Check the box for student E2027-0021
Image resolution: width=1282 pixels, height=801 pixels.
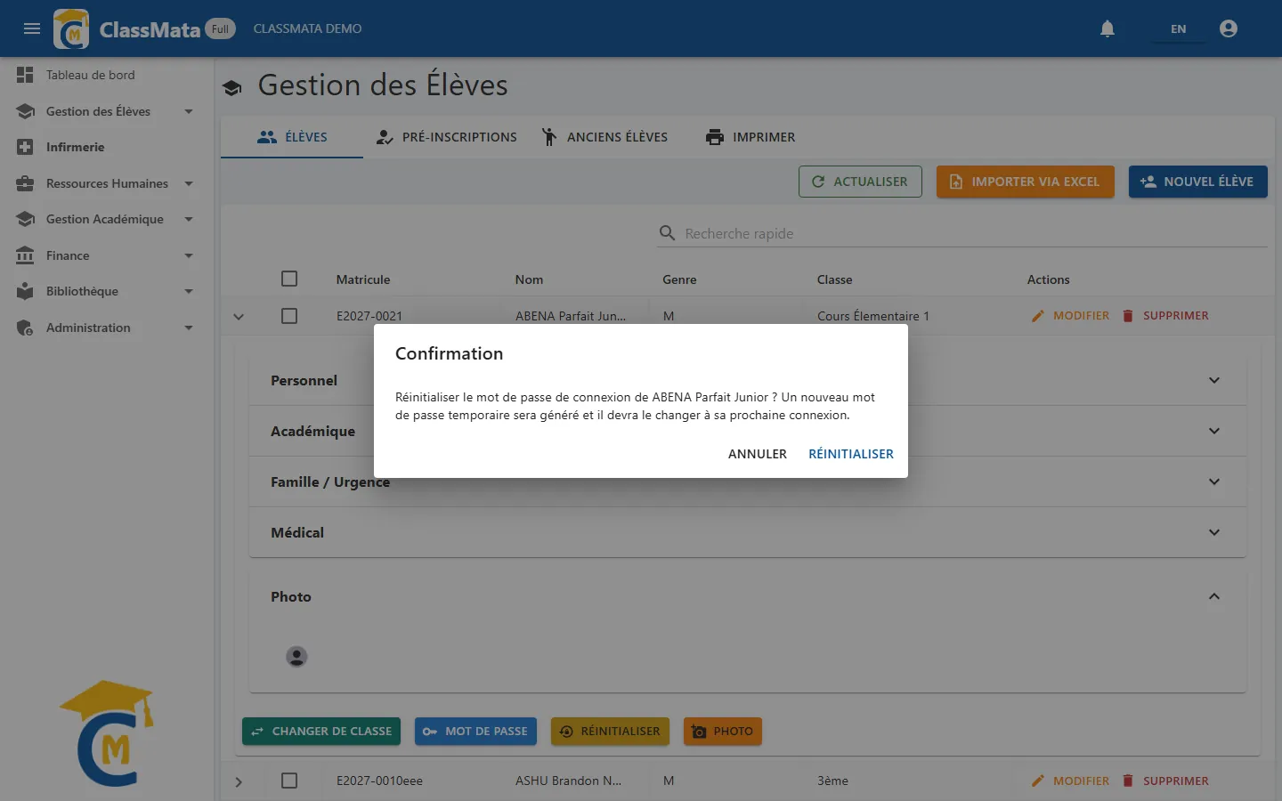pyautogui.click(x=289, y=316)
